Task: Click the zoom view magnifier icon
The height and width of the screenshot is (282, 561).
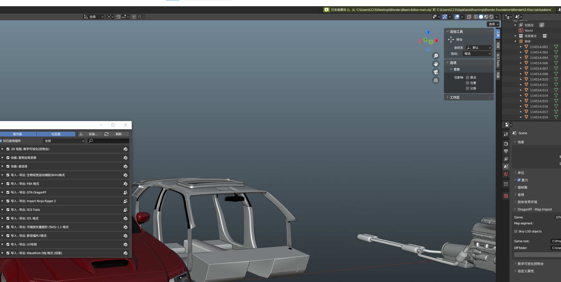Action: point(436,56)
